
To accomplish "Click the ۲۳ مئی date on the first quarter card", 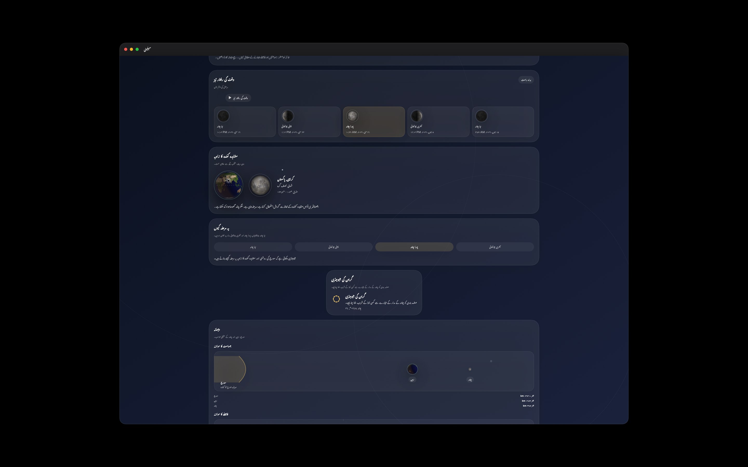I will [293, 132].
